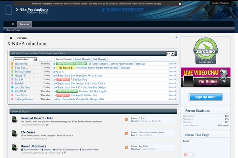238x158 pixels.
Task: Click the Tweet share link
Action: coord(186,141)
